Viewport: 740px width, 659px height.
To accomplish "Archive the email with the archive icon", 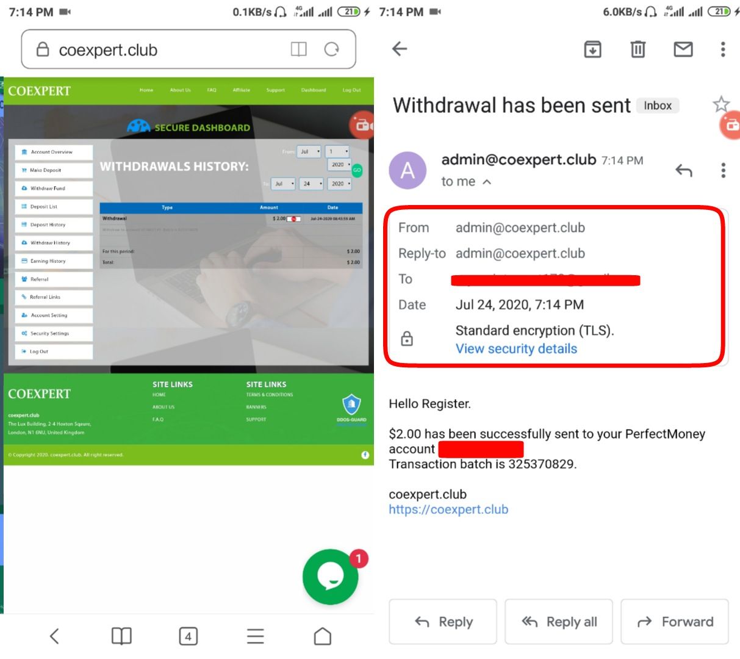I will (592, 49).
